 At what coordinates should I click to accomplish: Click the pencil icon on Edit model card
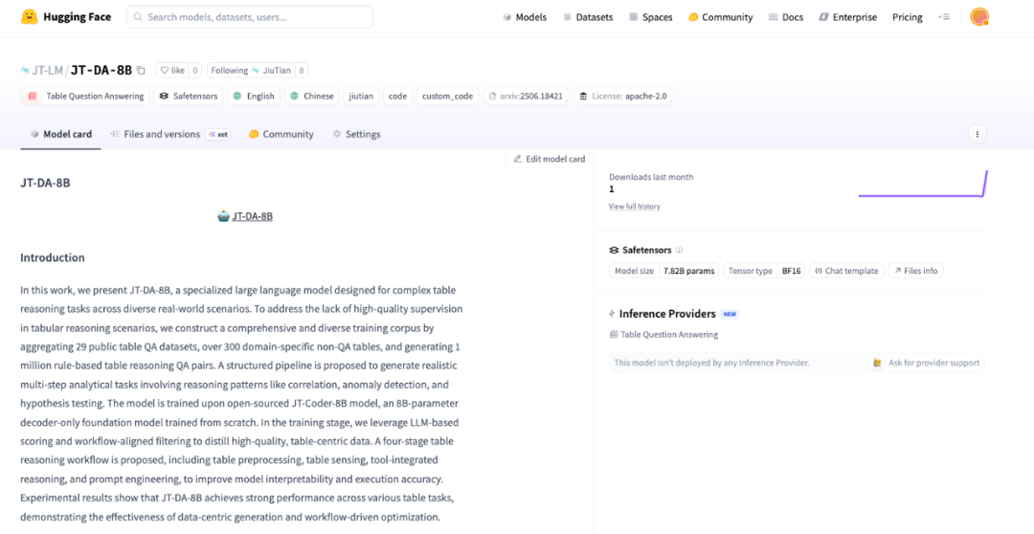point(518,159)
